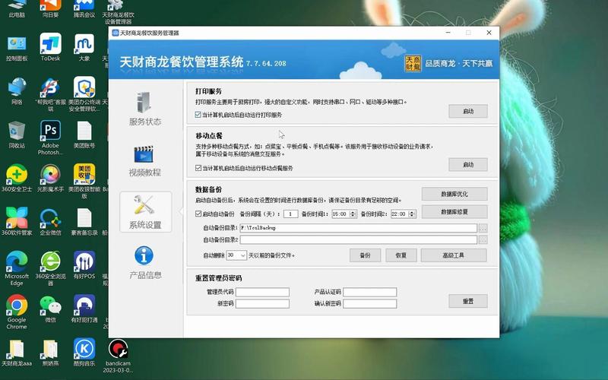Click the 备份时间1 time field
This screenshot has width=608, height=380.
[340, 214]
